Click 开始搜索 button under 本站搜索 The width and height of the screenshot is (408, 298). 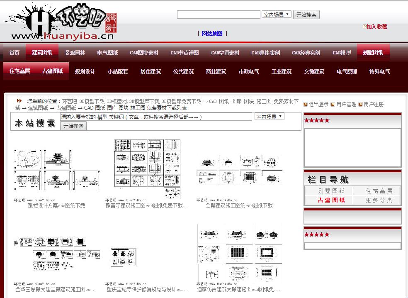click(73, 126)
